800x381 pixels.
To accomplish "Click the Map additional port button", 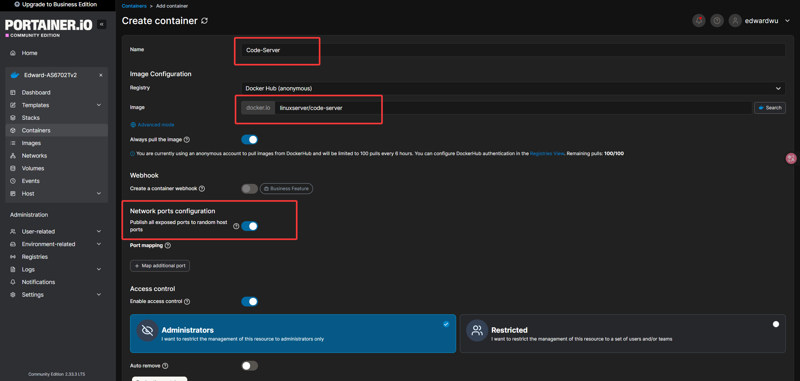I will [160, 266].
